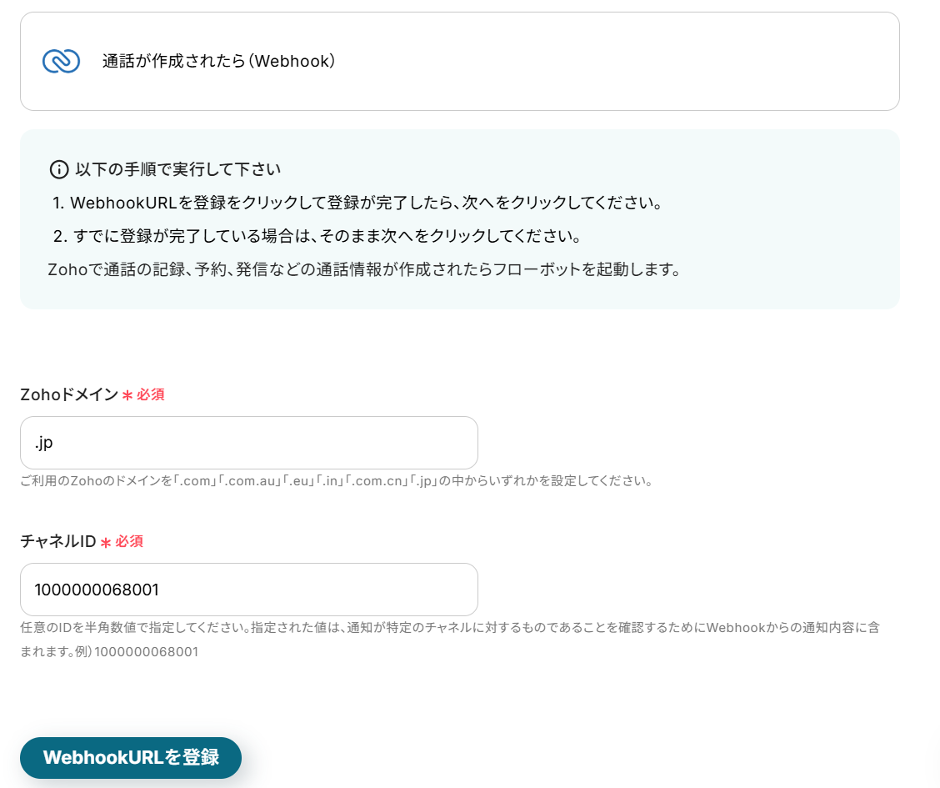Viewport: 940px width, 788px height.
Task: Click the example value 例）1000000068001
Action: click(137, 652)
